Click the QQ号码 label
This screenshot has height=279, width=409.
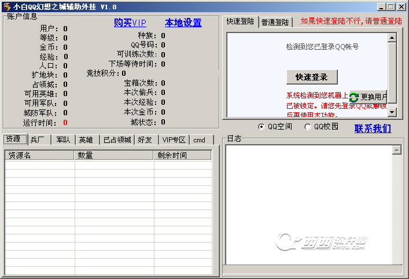coord(144,45)
